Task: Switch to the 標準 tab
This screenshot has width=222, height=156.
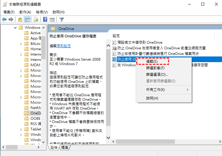Action: [x=64, y=147]
